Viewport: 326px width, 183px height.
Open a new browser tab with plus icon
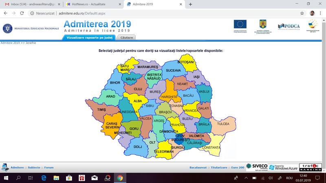coord(190,4)
